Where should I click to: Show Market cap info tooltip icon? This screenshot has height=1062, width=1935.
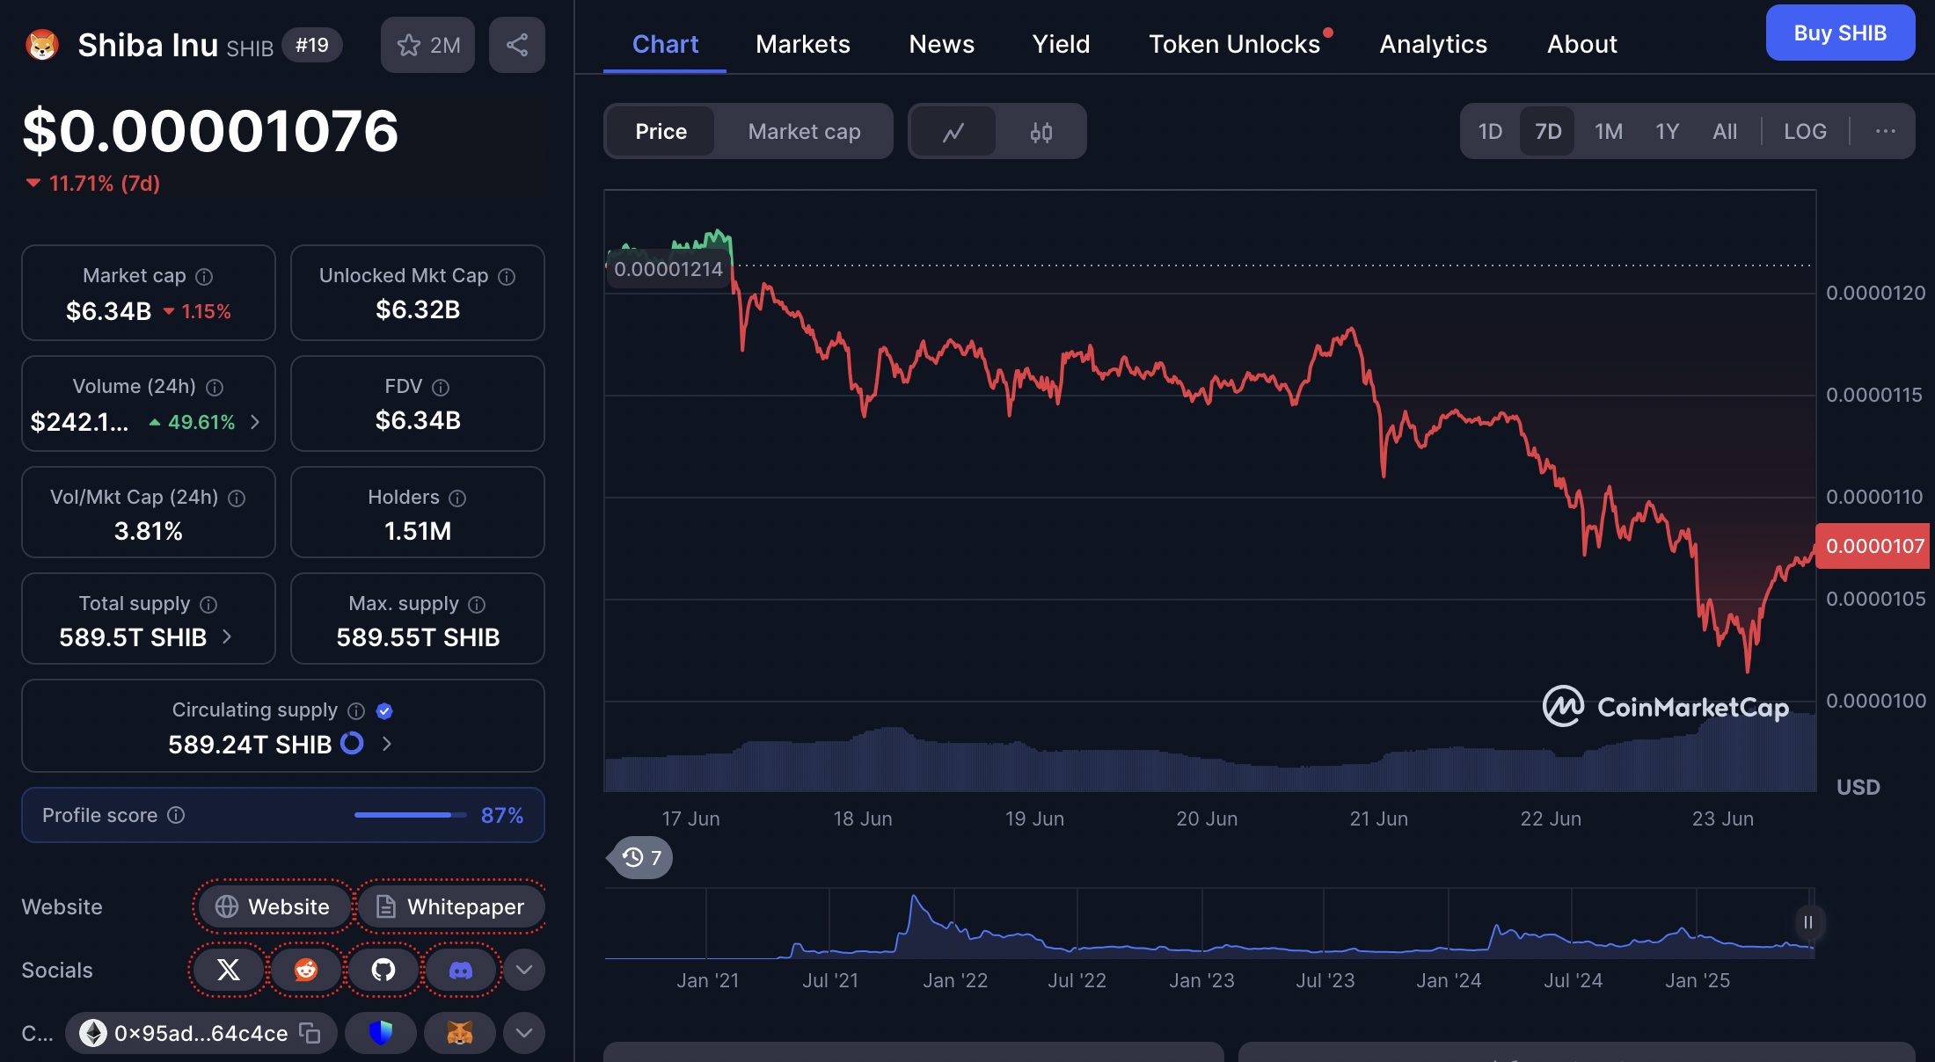pyautogui.click(x=204, y=277)
